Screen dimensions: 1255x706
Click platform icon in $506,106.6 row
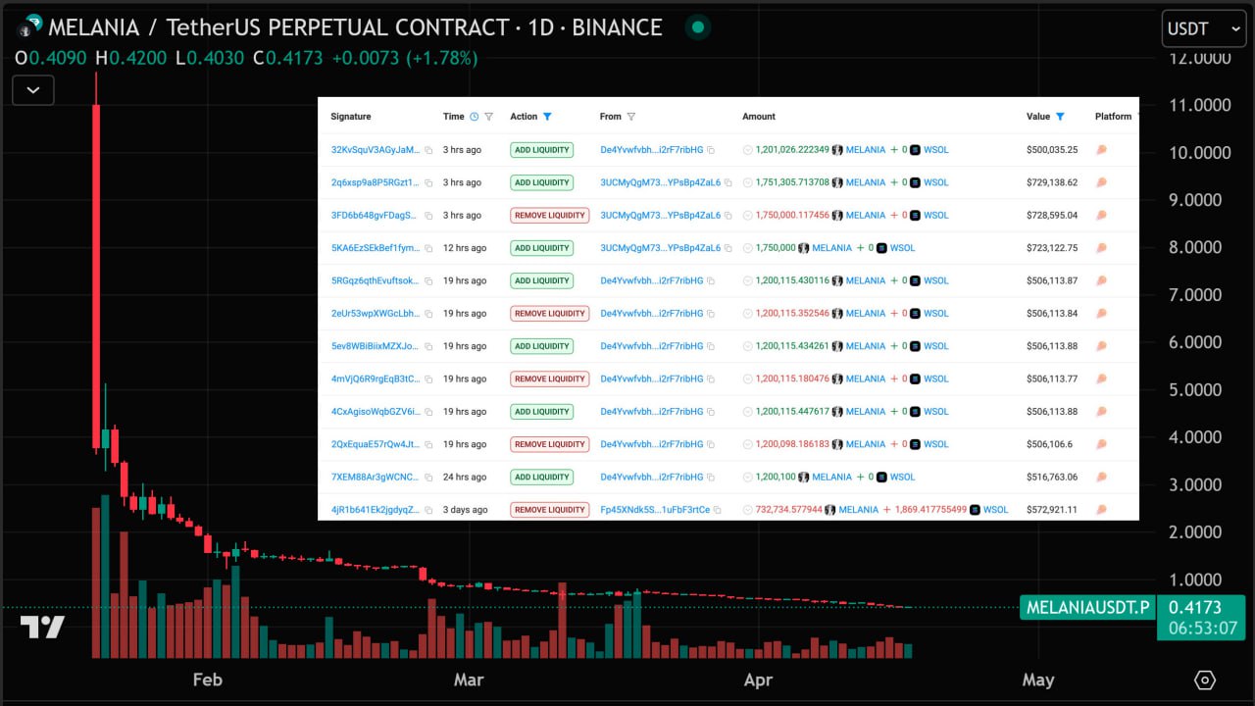[1101, 444]
